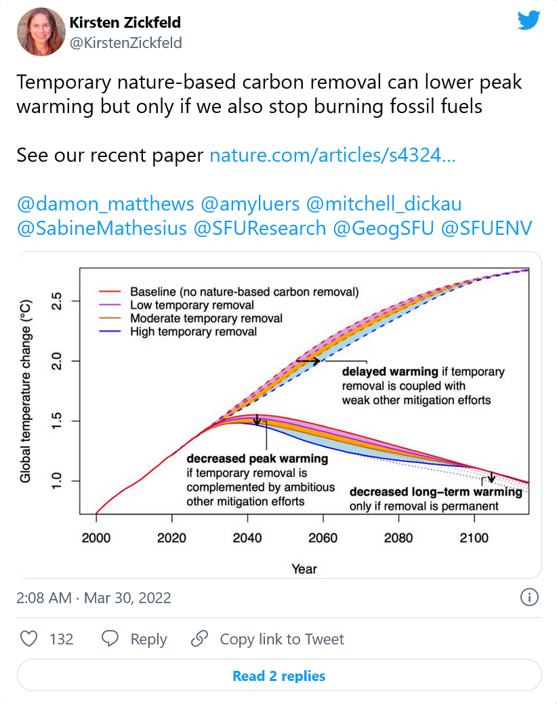The height and width of the screenshot is (704, 557).
Task: Open the tweet info circle icon
Action: pyautogui.click(x=529, y=598)
